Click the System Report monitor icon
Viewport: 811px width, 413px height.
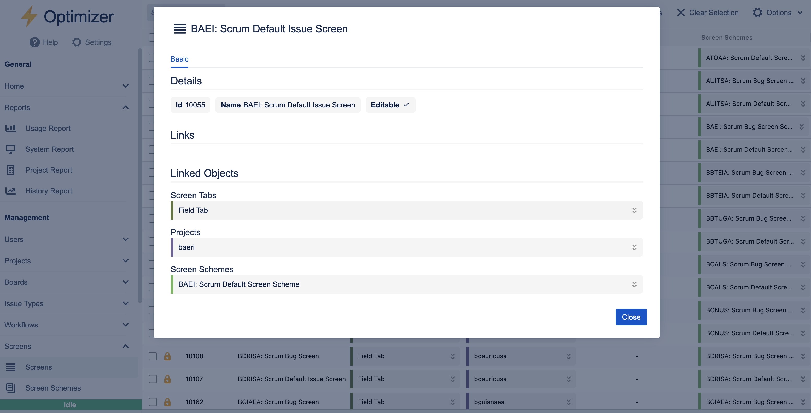tap(11, 149)
